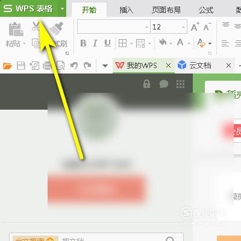Expand the borders dropdown arrow
241x241 pixels.
click(x=131, y=43)
